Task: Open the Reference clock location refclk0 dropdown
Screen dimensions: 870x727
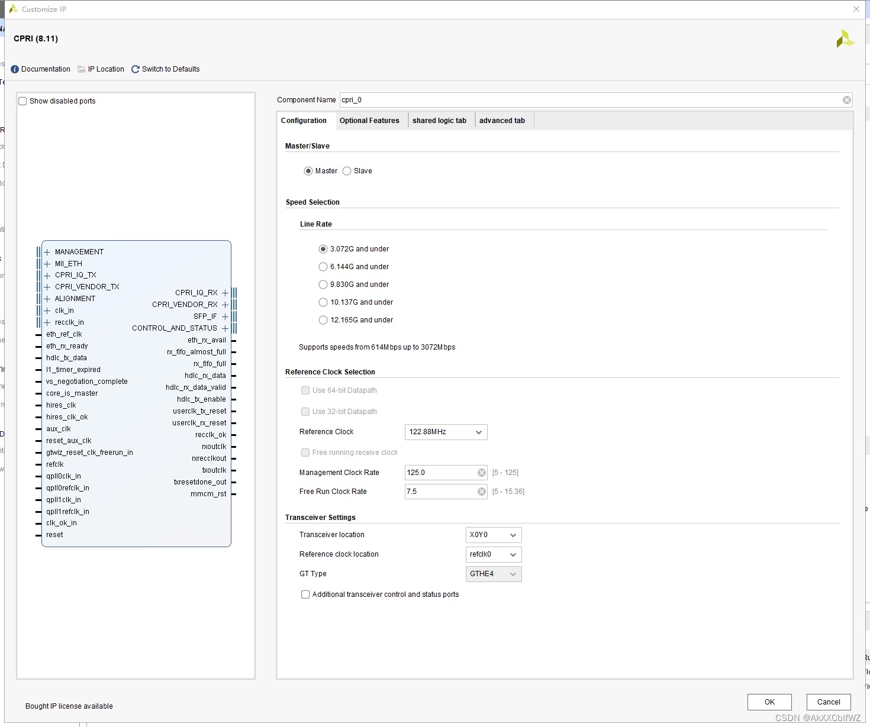Action: [494, 554]
